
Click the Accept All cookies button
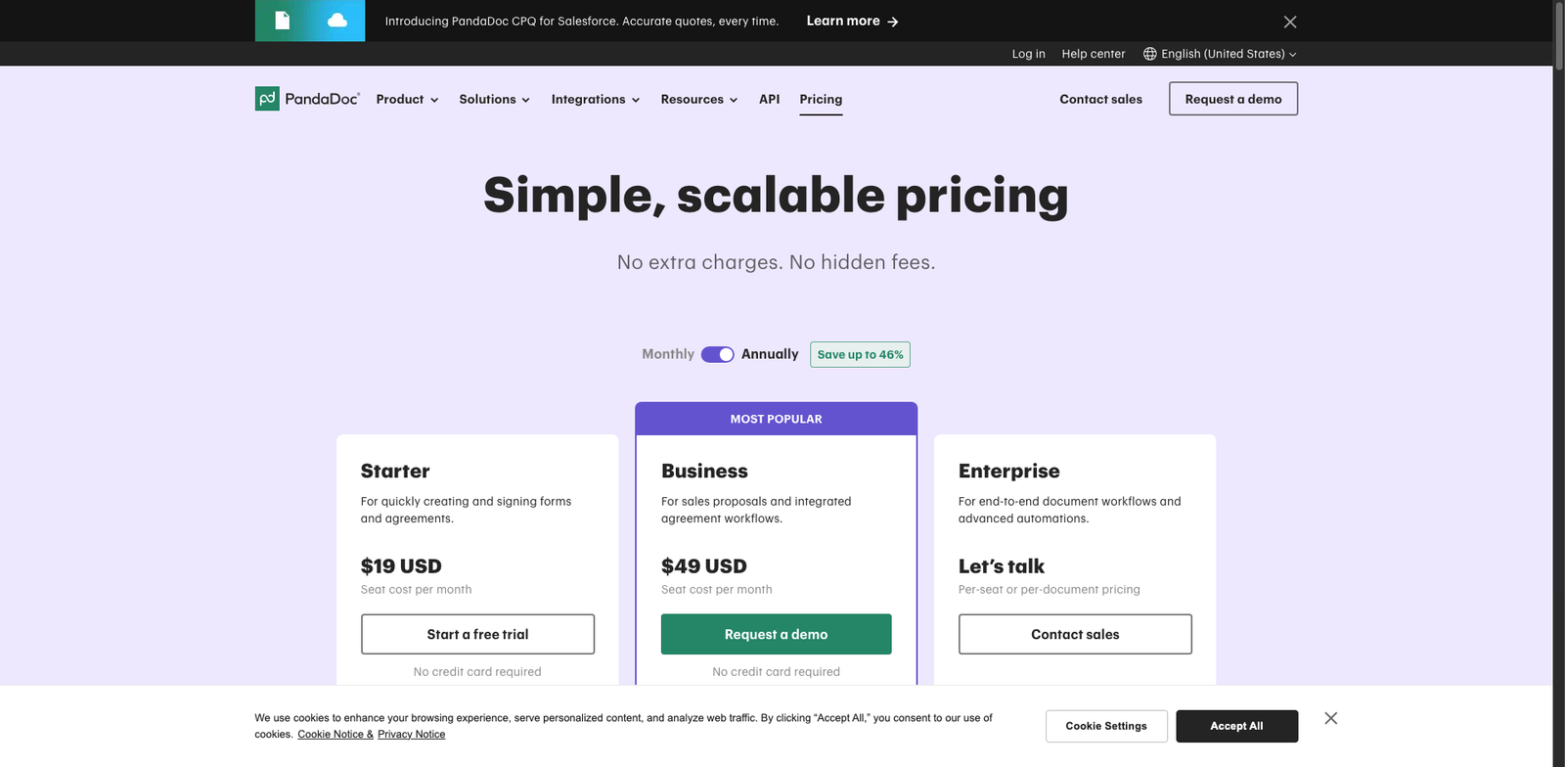coord(1236,726)
